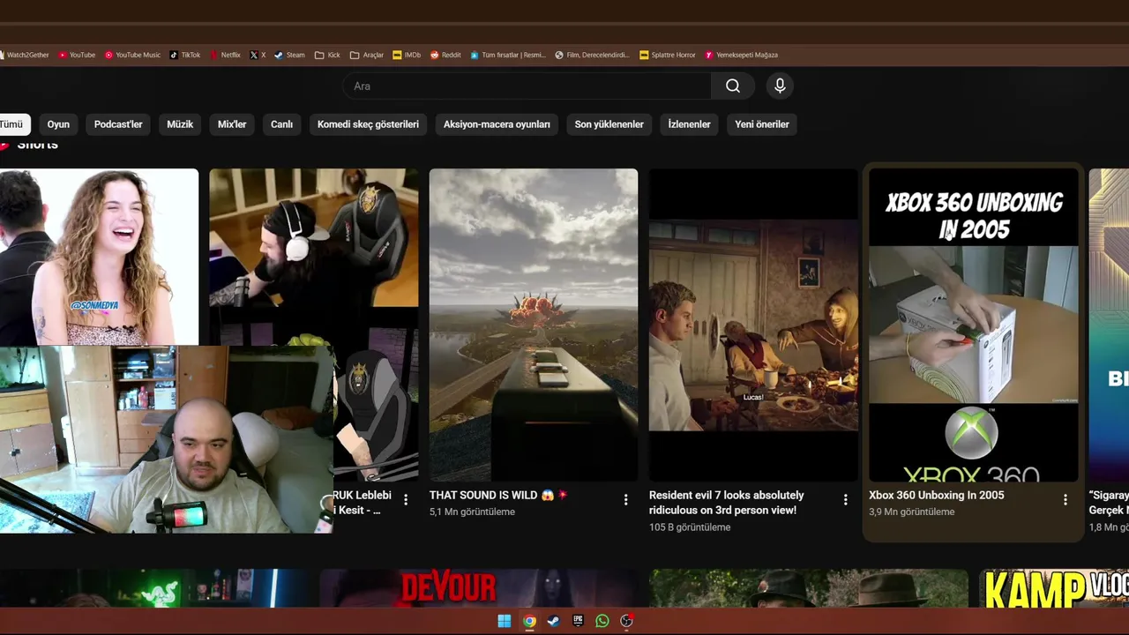
Task: Open the Netflix bookmark
Action: point(225,55)
